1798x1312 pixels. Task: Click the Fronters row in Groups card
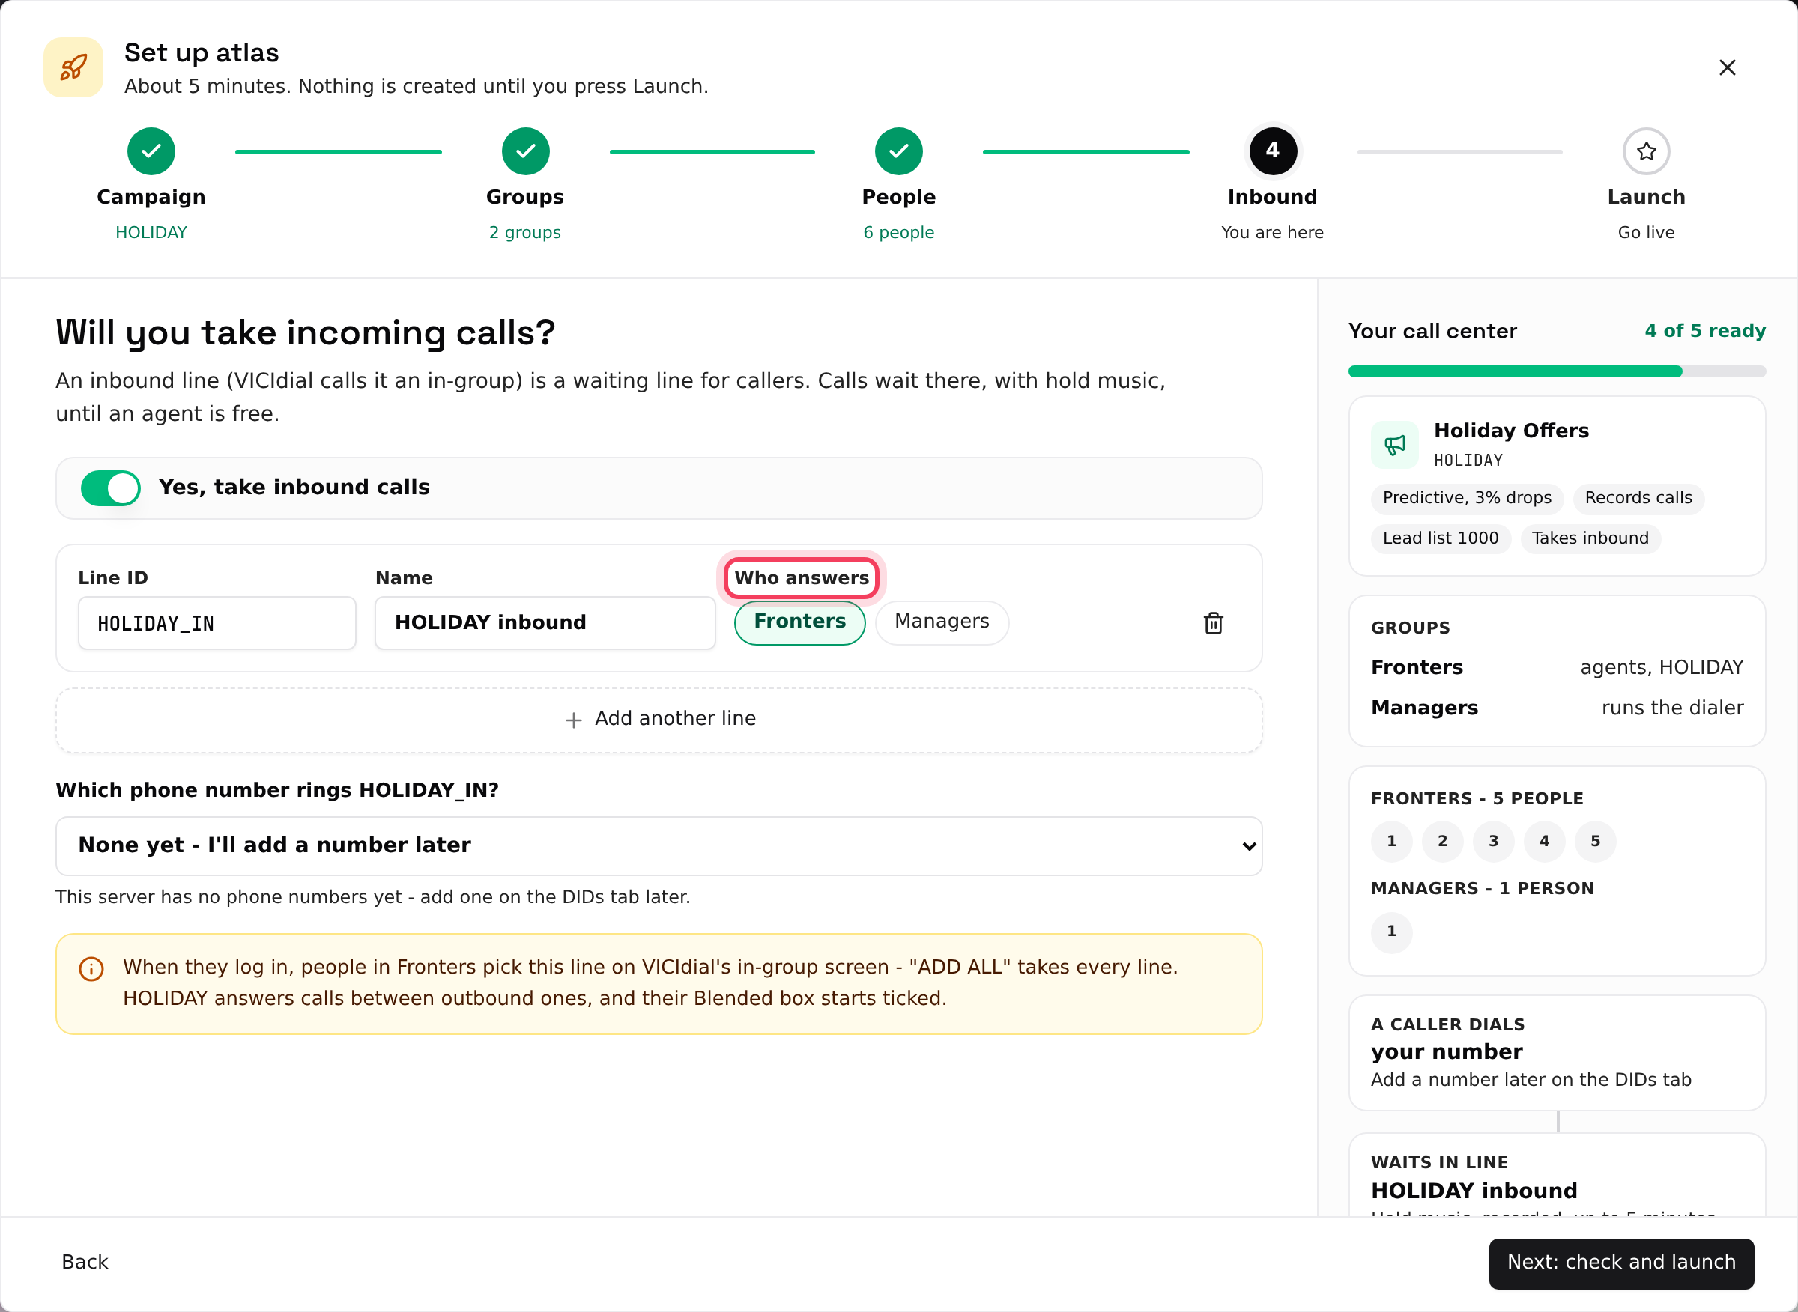pyautogui.click(x=1557, y=668)
